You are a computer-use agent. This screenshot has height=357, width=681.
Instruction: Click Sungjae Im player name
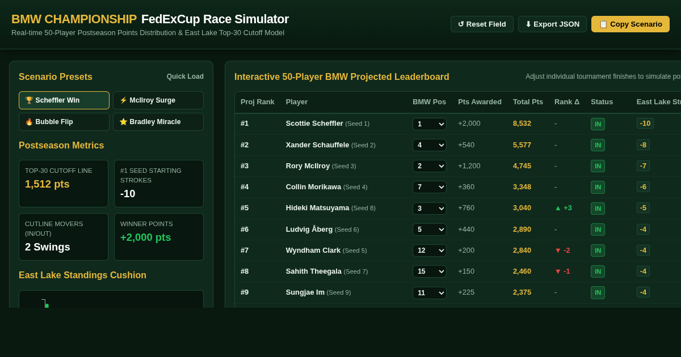click(305, 292)
